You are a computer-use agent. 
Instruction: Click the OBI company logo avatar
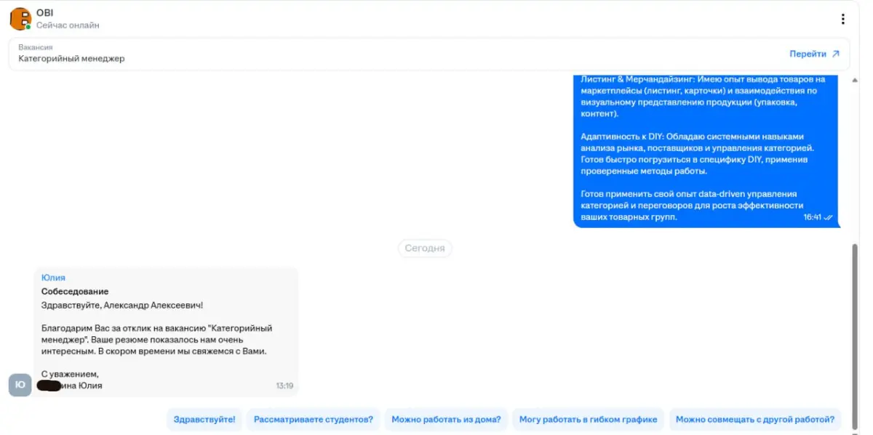[20, 19]
